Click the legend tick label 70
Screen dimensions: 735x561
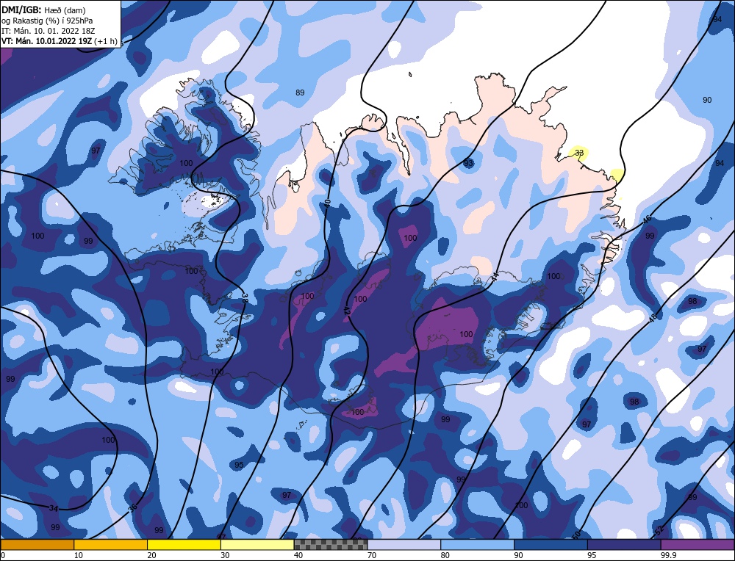pos(372,555)
